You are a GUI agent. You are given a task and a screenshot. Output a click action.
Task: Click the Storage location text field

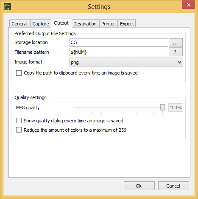click(119, 42)
